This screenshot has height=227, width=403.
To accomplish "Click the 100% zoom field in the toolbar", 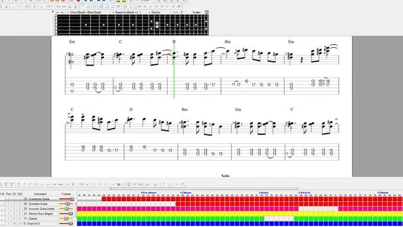I will click(x=50, y=6).
